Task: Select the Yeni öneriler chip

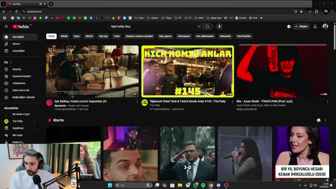Action: tap(244, 36)
